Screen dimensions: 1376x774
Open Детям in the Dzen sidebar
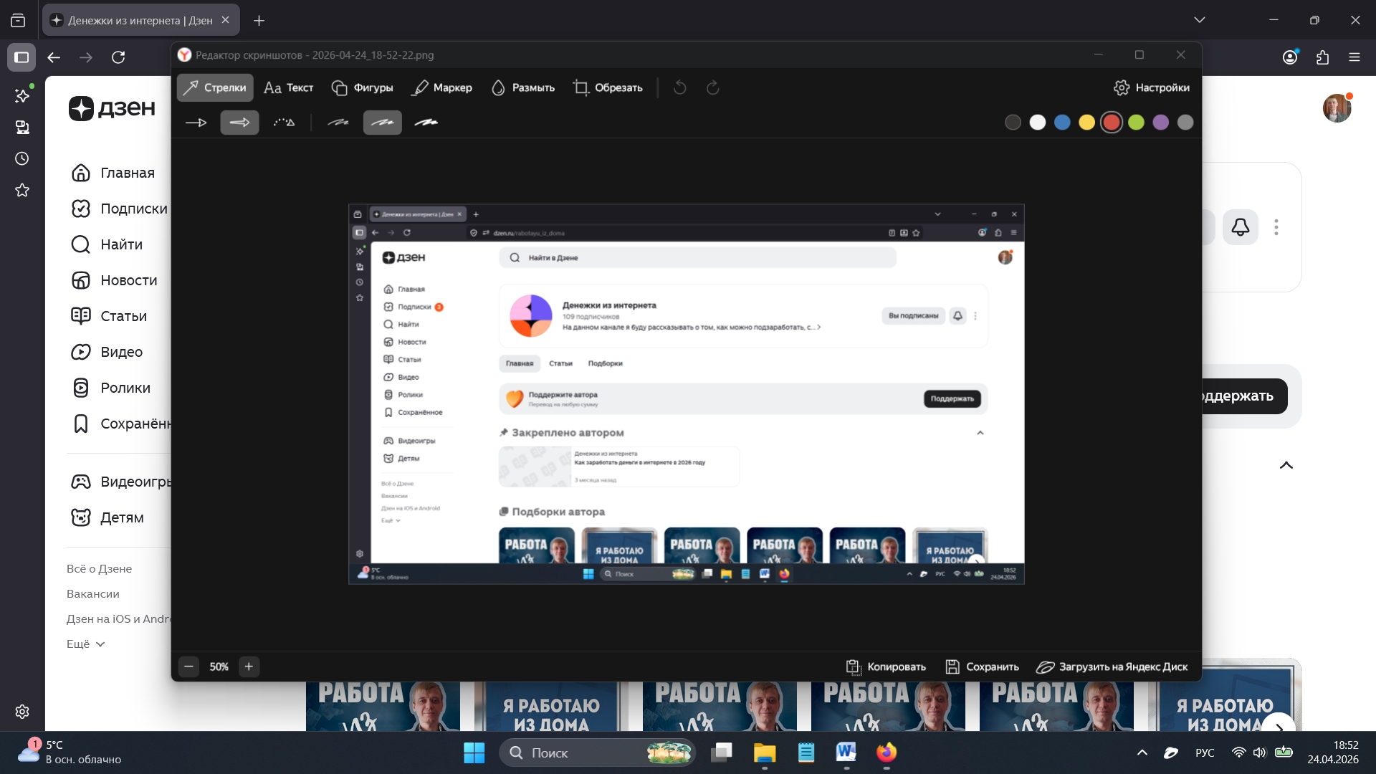pyautogui.click(x=107, y=517)
